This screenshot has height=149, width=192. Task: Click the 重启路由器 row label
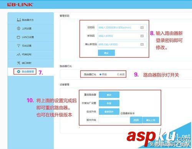pos(90,95)
